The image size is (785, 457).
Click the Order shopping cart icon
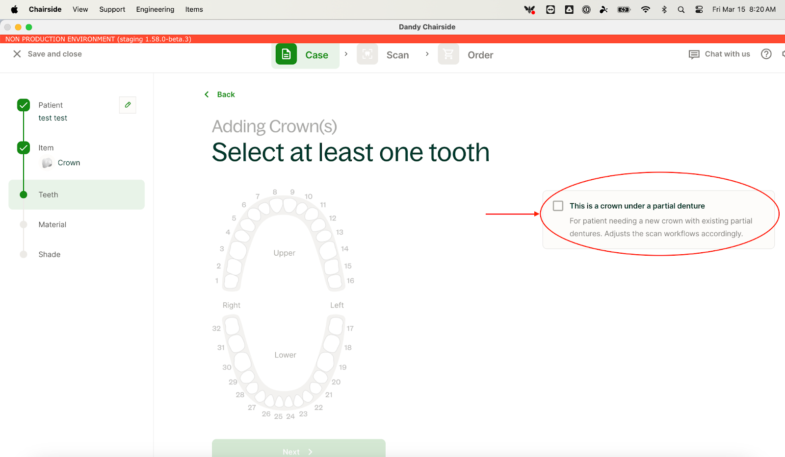[x=448, y=54]
